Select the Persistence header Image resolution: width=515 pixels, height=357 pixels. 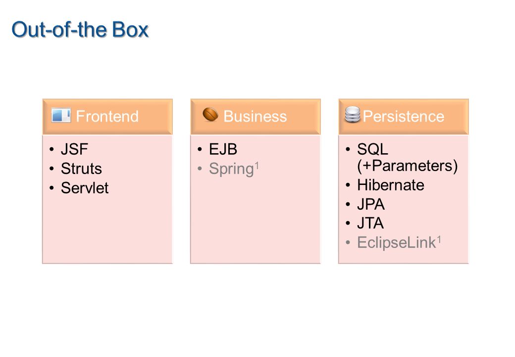pyautogui.click(x=403, y=117)
